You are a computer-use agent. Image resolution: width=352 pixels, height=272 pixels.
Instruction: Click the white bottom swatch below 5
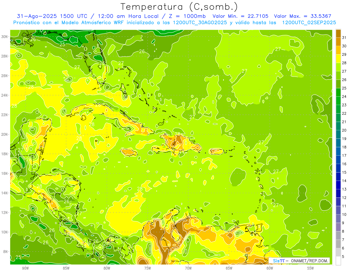click(338, 261)
